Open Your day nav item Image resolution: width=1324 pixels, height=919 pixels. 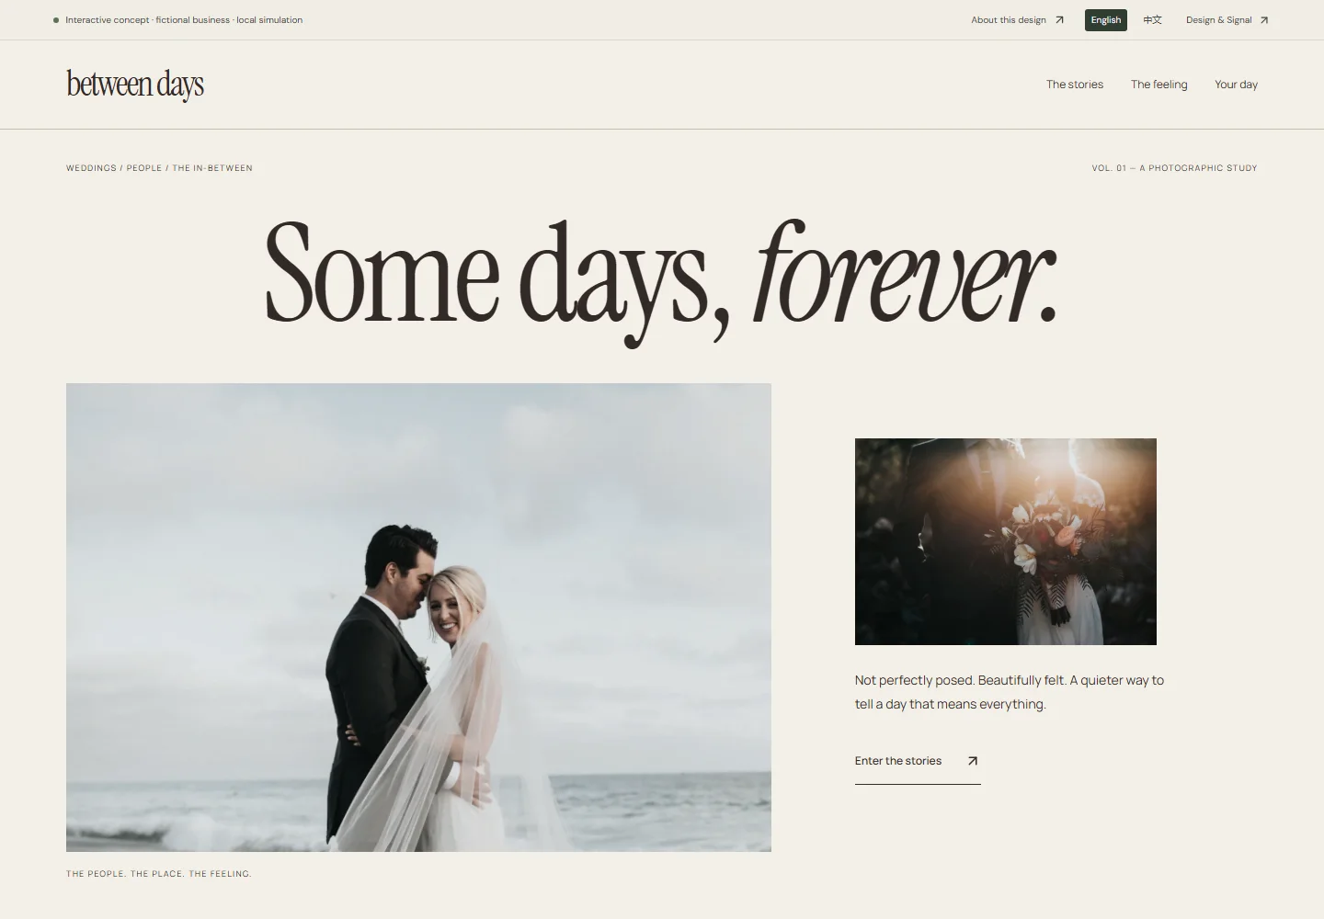point(1236,85)
